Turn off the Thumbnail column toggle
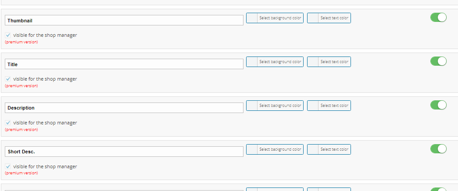This screenshot has height=191, width=458. (x=438, y=17)
